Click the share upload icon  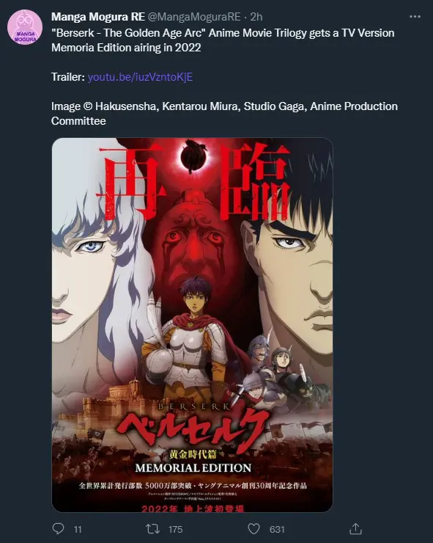point(355,529)
